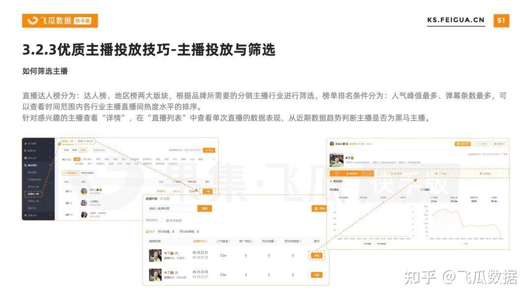531x299 pixels.
Task: Click 详情 for the first live stream
Action: tap(317, 255)
